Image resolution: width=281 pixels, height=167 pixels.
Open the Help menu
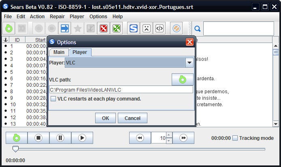(x=117, y=17)
